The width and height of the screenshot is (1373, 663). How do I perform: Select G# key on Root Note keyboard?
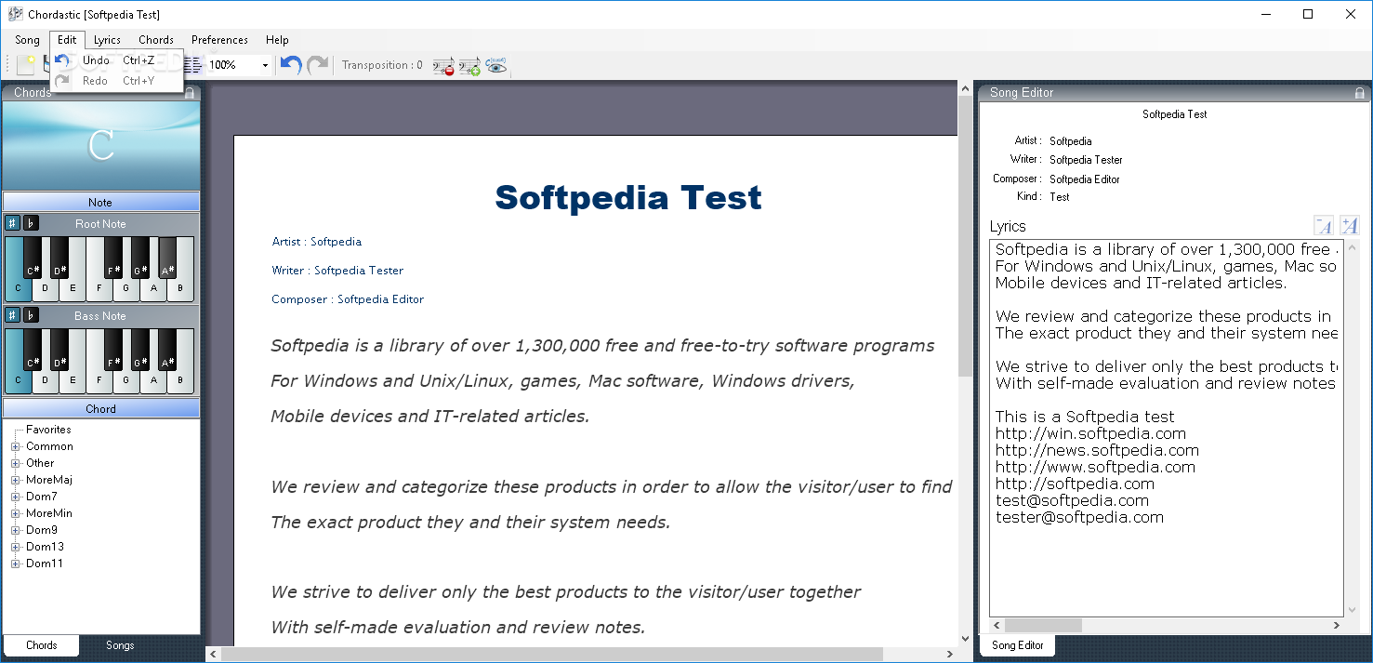[140, 257]
